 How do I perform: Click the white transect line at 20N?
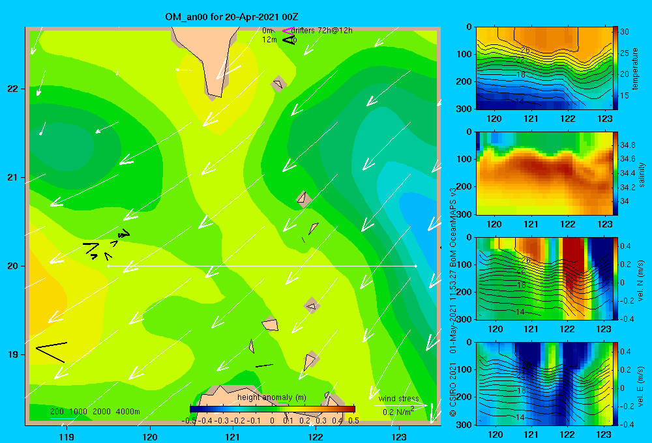(262, 266)
